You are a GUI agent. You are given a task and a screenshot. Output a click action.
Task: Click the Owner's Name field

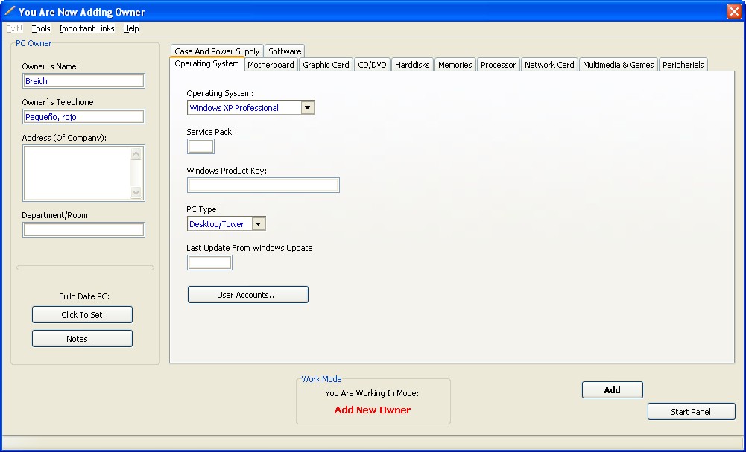coord(83,81)
